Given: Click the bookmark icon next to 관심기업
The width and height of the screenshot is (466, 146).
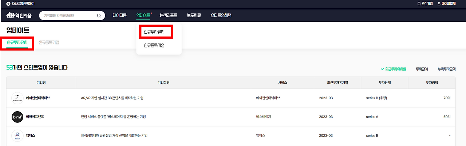Looking at the screenshot, I should click(x=419, y=4).
